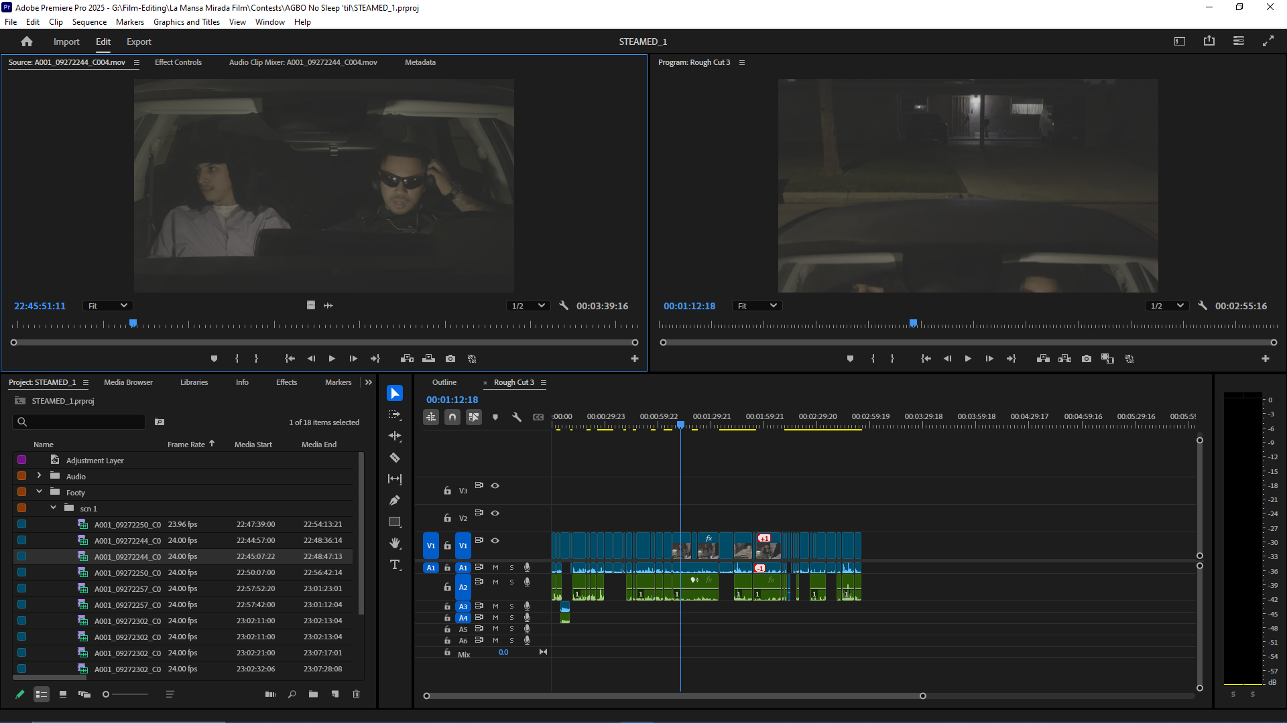1287x723 pixels.
Task: Select the Pen tool in the tools panel
Action: point(395,500)
